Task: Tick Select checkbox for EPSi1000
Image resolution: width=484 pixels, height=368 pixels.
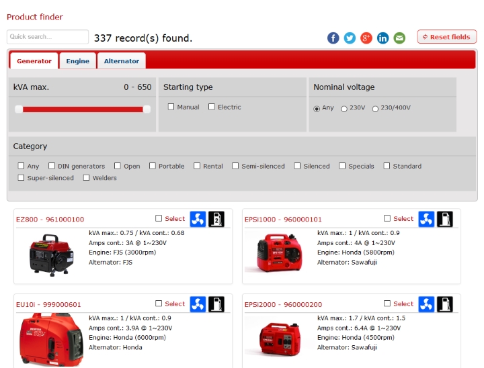Action: 387,218
